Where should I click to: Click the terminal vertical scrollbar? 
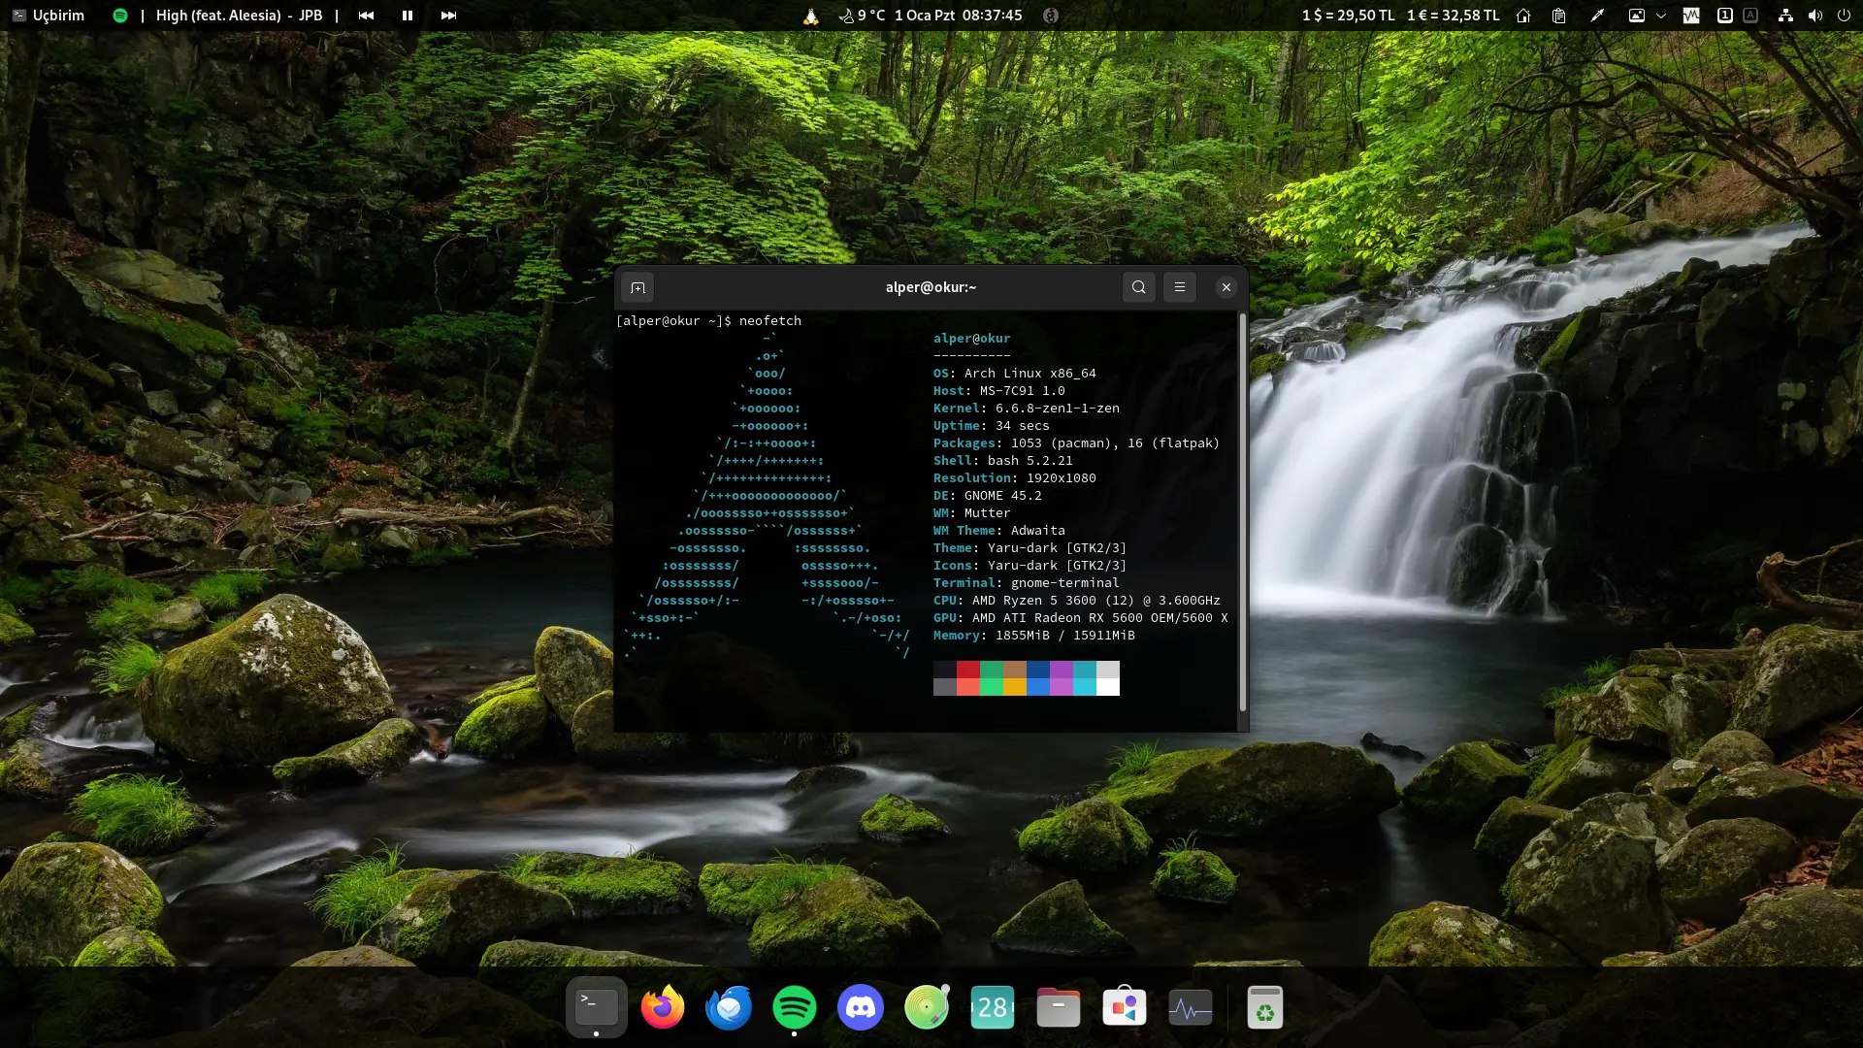click(1242, 512)
